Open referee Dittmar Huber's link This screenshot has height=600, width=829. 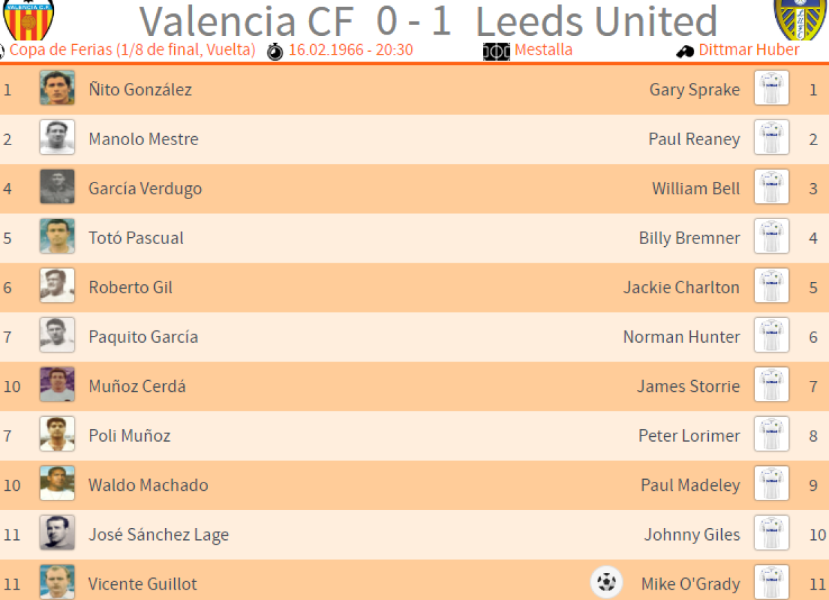tap(749, 50)
